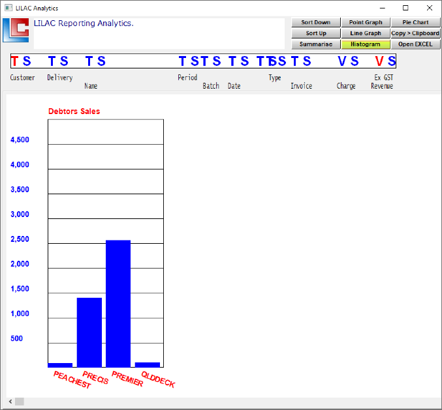Click the red T under Customer column
Image resolution: width=442 pixels, height=410 pixels.
(x=14, y=61)
